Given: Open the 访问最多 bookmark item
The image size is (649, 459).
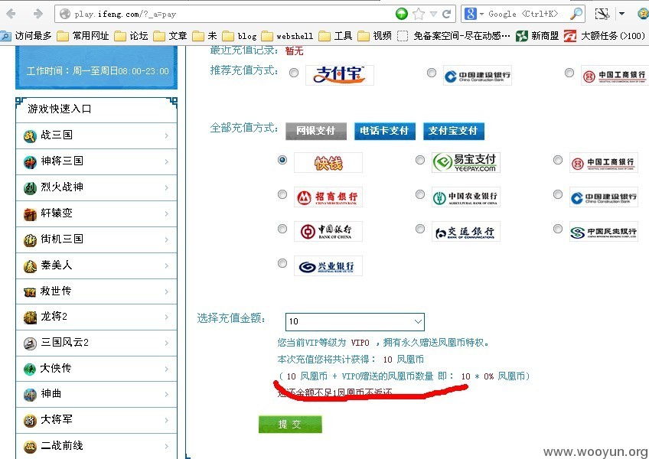Looking at the screenshot, I should (x=27, y=36).
